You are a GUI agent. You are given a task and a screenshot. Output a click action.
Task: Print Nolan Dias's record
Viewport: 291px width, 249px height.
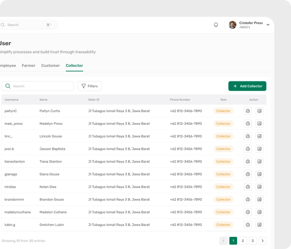point(248,187)
